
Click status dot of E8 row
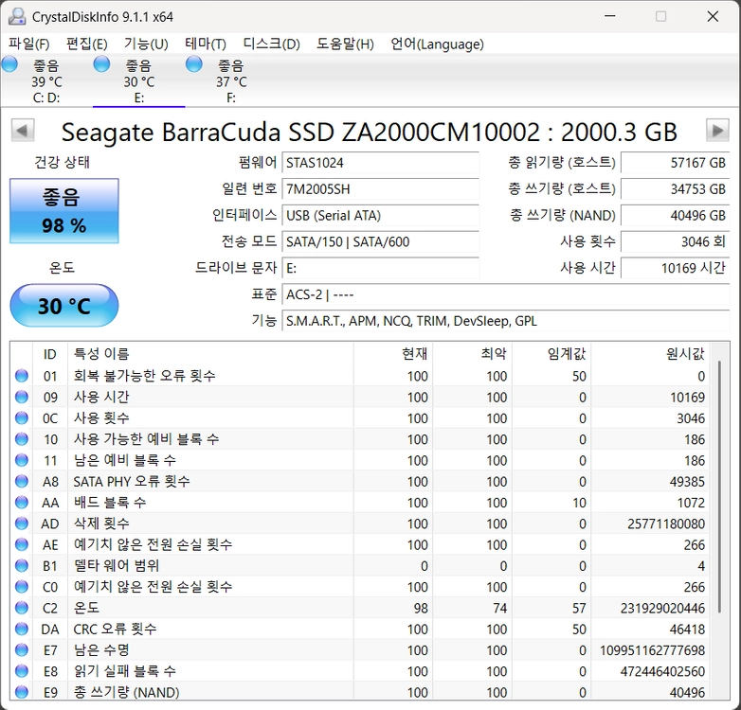22,671
